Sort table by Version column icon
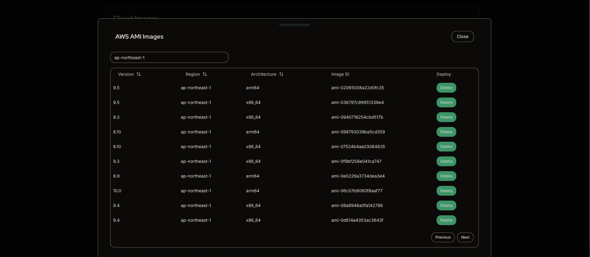This screenshot has width=590, height=257. click(139, 74)
